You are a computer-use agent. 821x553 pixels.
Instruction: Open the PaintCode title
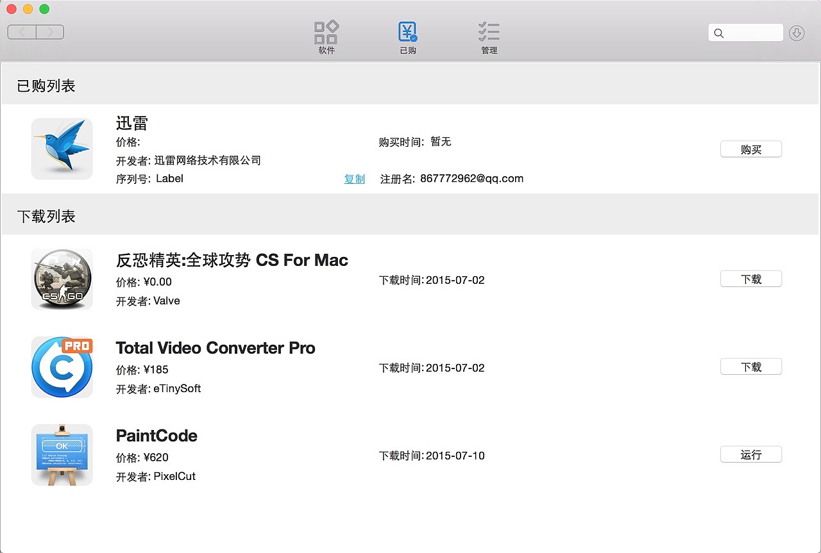(x=157, y=436)
